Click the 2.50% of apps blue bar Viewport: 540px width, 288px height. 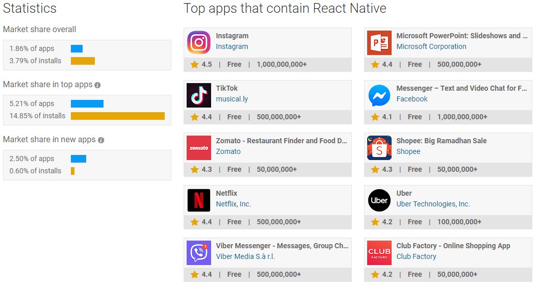click(79, 159)
